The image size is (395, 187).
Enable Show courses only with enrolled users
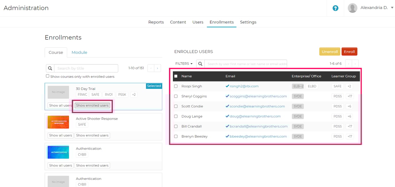[47, 76]
